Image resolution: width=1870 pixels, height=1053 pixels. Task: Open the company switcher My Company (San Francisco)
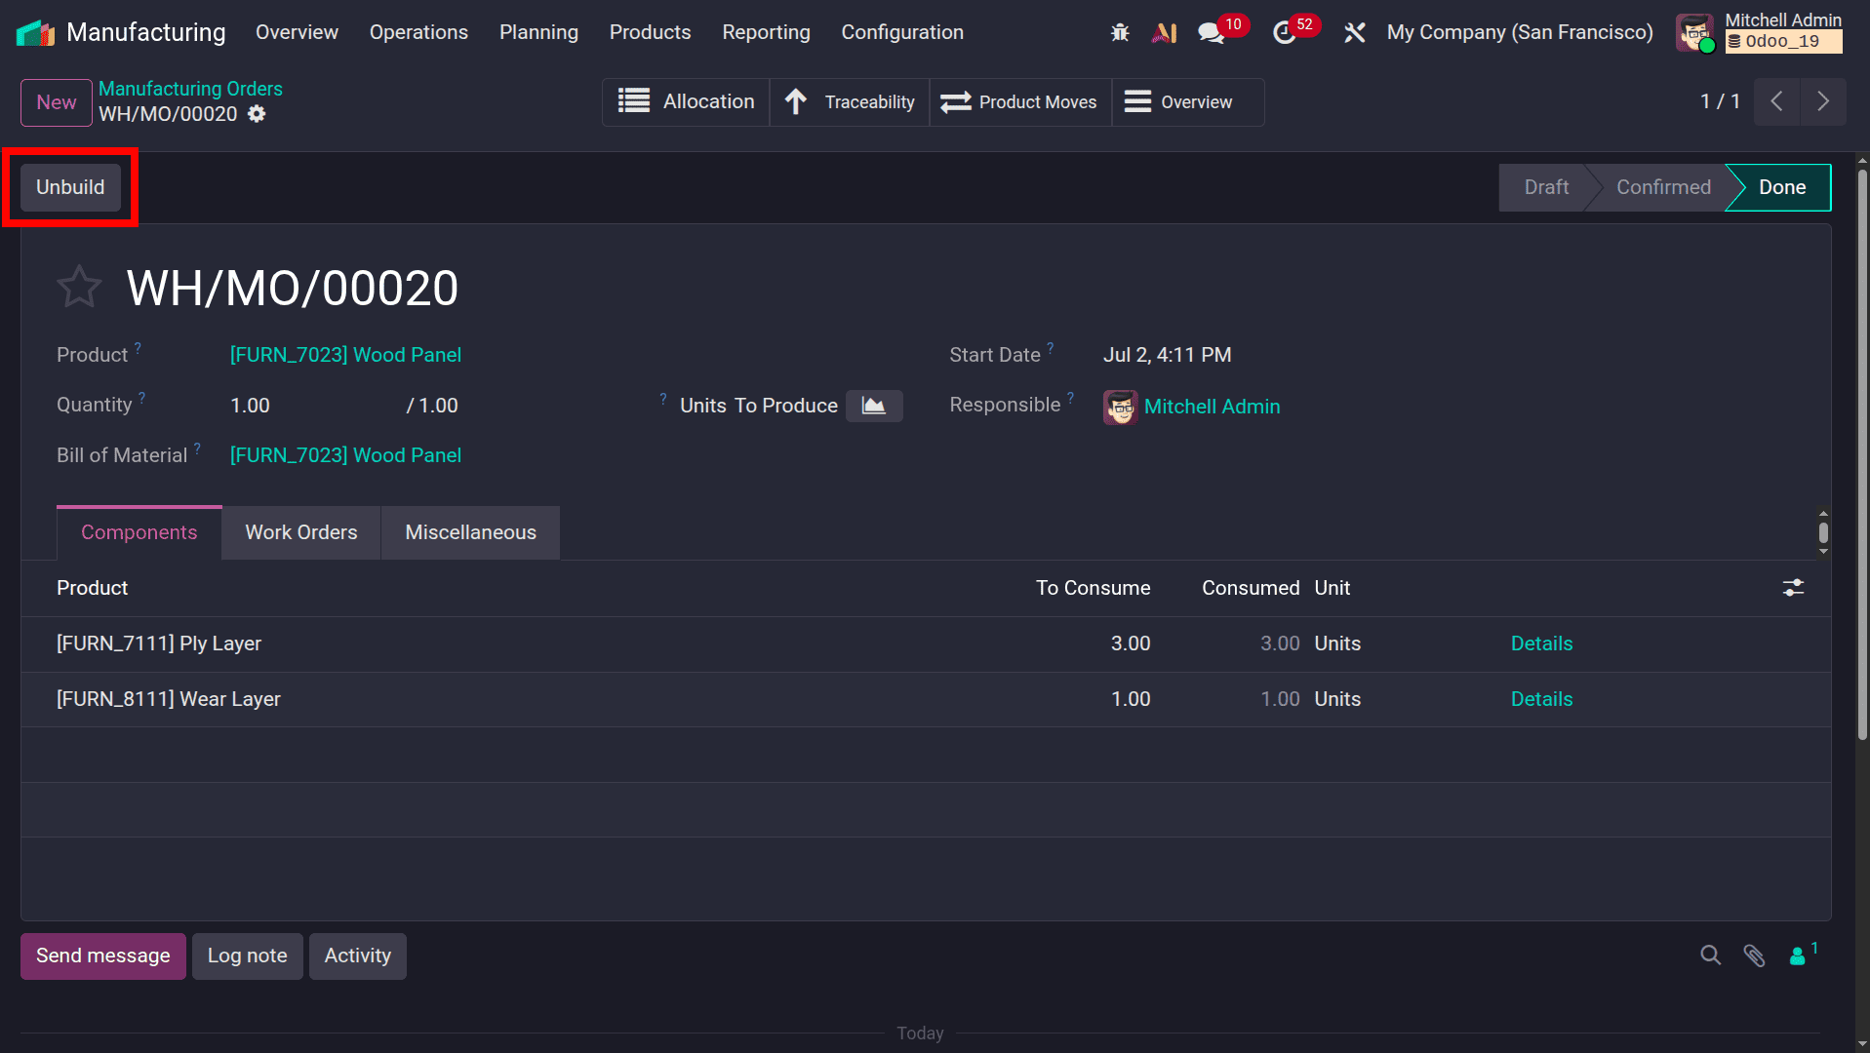[1520, 32]
